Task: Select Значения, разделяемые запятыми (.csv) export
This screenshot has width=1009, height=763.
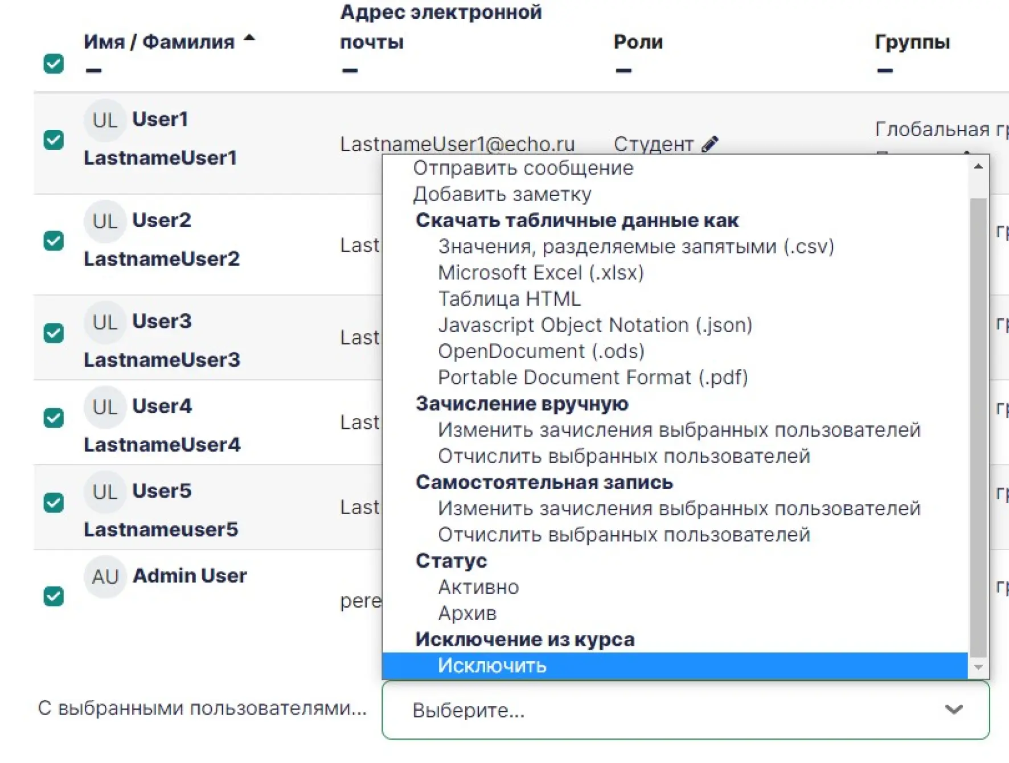Action: 675,247
